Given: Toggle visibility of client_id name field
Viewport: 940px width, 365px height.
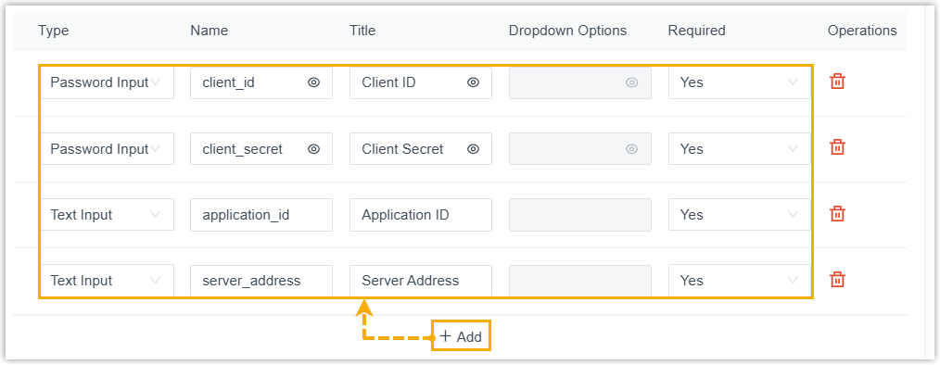Looking at the screenshot, I should point(313,82).
